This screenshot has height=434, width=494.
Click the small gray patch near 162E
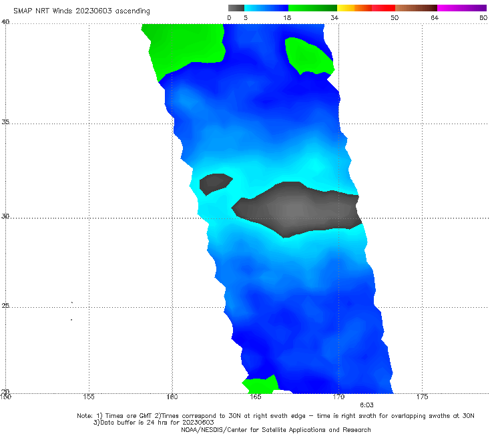(x=215, y=184)
